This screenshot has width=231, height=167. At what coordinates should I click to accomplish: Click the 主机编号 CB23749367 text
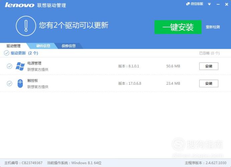pyautogui.click(x=23, y=163)
